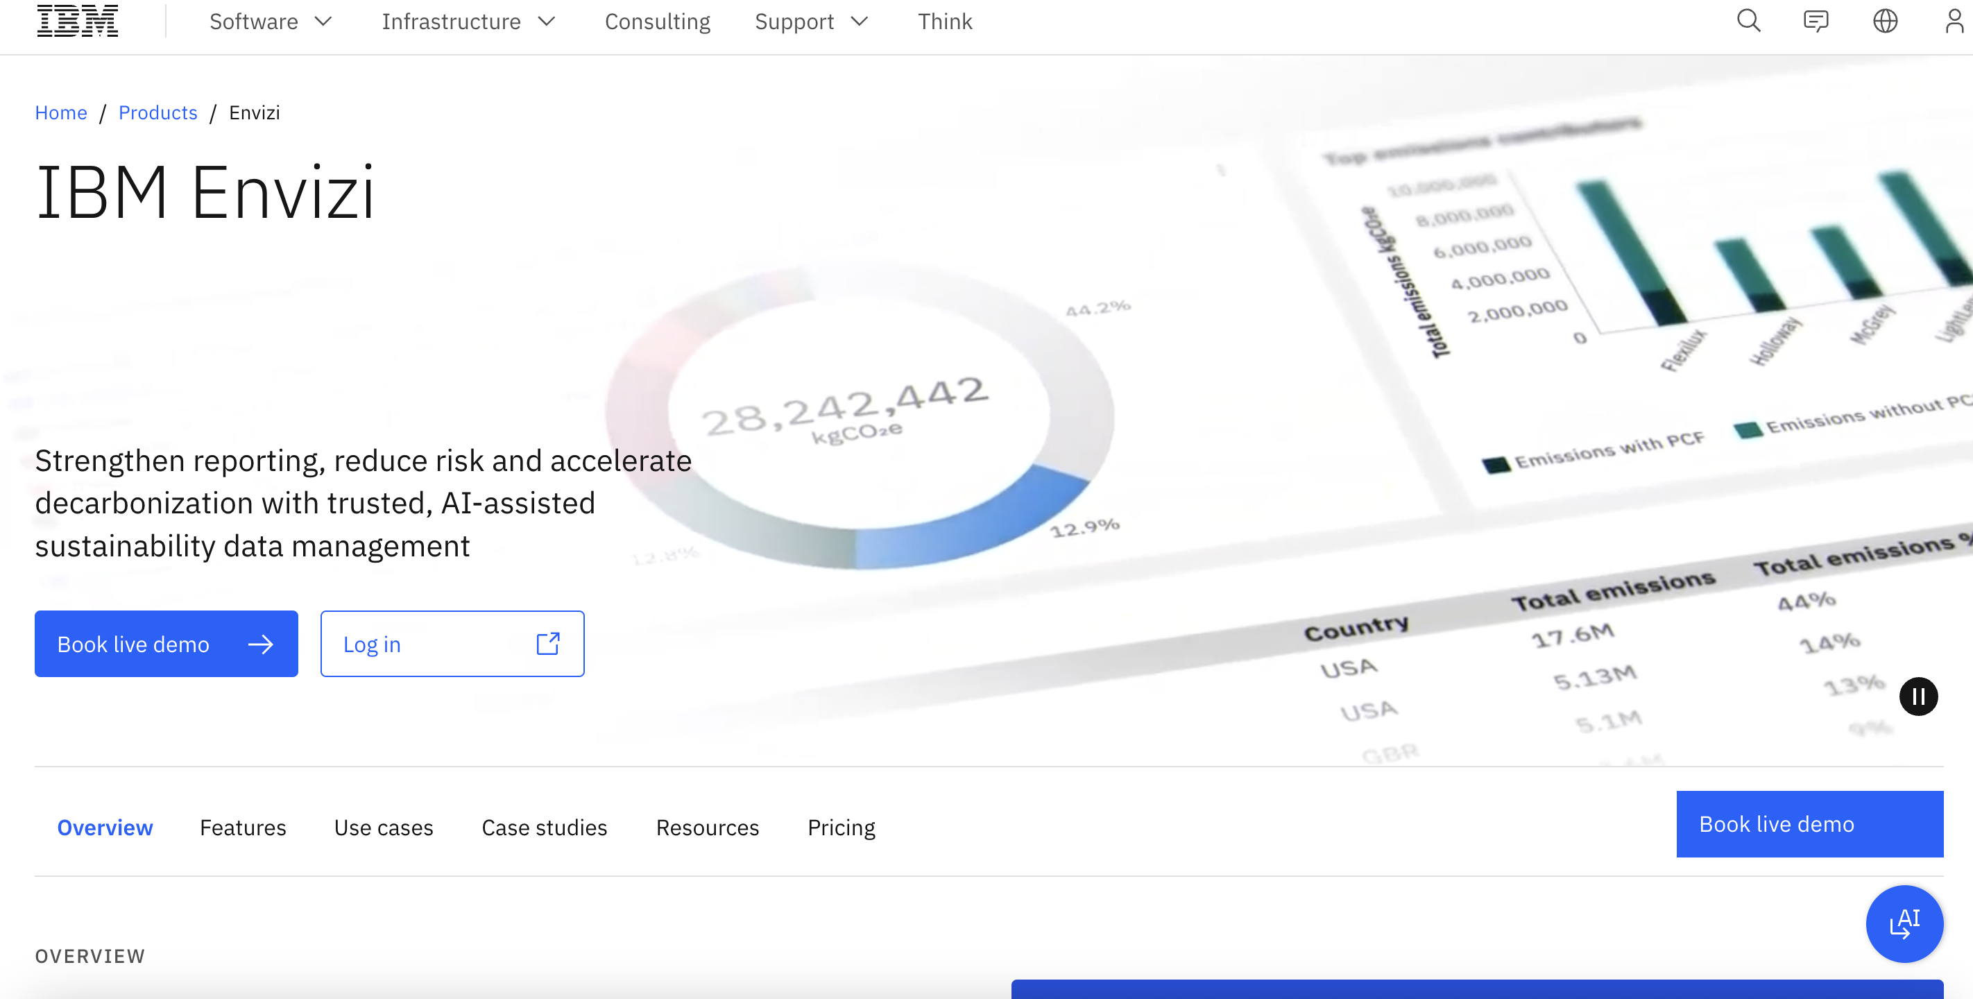Switch to the Pricing tab
The height and width of the screenshot is (999, 1973).
point(841,828)
